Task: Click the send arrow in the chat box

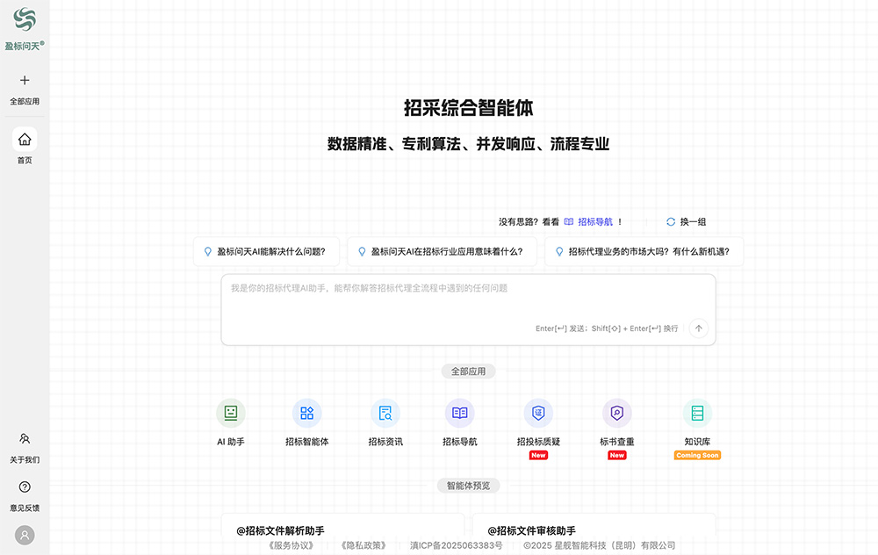Action: pos(698,328)
